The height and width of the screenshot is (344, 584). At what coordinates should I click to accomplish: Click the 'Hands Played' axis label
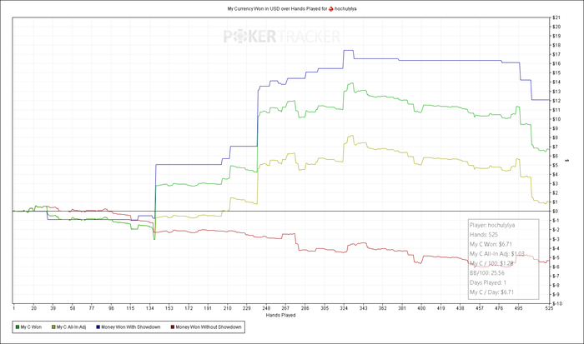pyautogui.click(x=280, y=315)
